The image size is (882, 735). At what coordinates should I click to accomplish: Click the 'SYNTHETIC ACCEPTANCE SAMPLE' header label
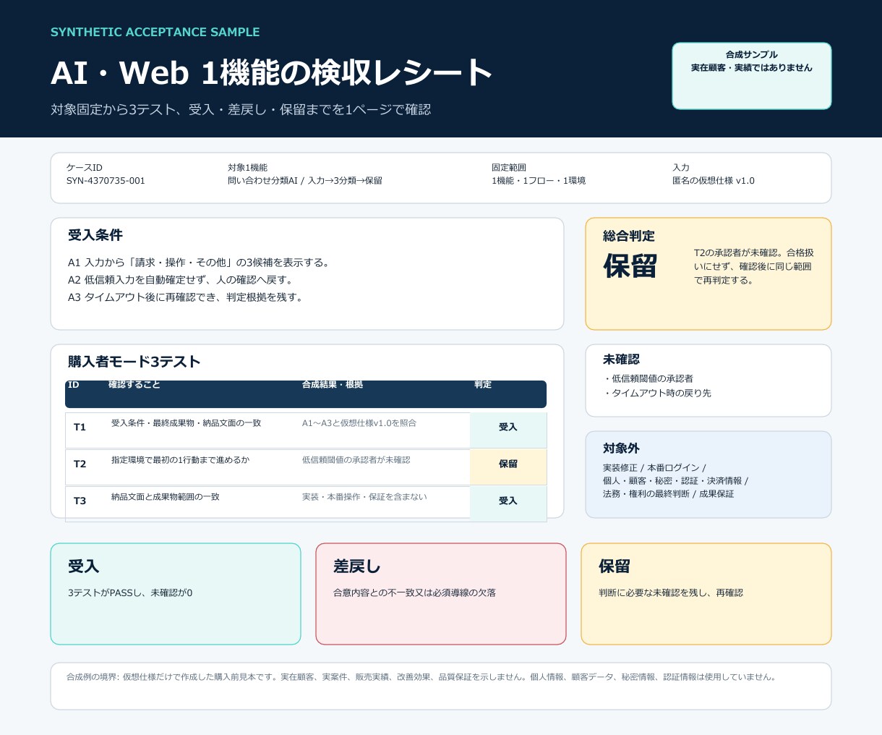(x=155, y=32)
